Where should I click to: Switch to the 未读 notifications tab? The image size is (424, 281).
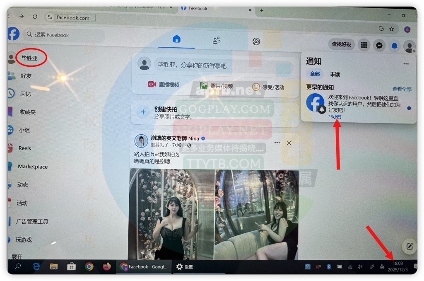coord(335,75)
